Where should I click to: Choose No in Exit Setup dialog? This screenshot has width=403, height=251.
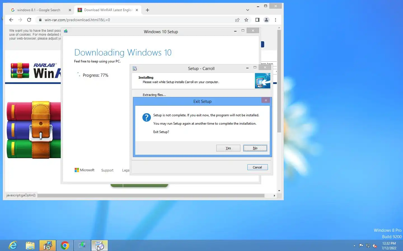pos(255,148)
